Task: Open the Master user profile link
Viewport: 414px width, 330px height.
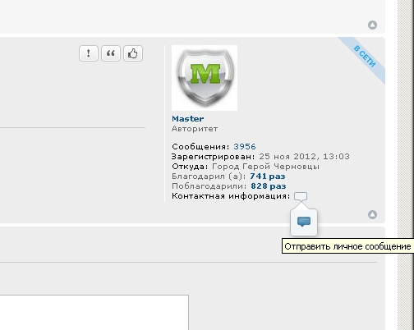Action: [188, 119]
